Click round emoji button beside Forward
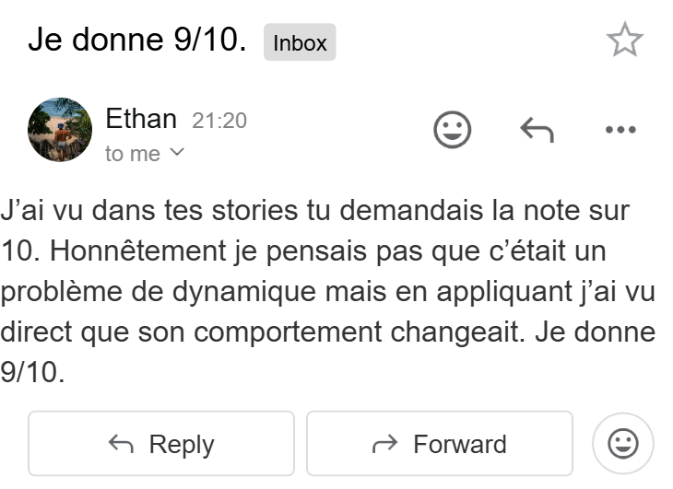Image resolution: width=673 pixels, height=489 pixels. [x=623, y=444]
